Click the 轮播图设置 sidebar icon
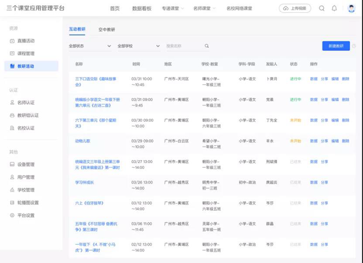This screenshot has width=363, height=263. pos(13,202)
